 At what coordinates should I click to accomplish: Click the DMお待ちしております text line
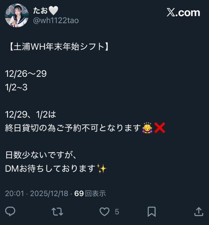click(50, 168)
